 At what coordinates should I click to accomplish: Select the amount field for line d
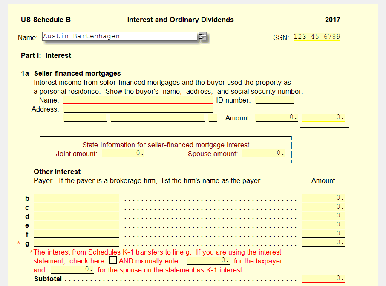pyautogui.click(x=323, y=216)
